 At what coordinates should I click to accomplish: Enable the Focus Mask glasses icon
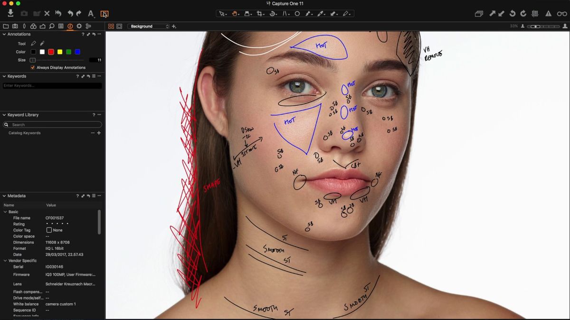pos(561,13)
